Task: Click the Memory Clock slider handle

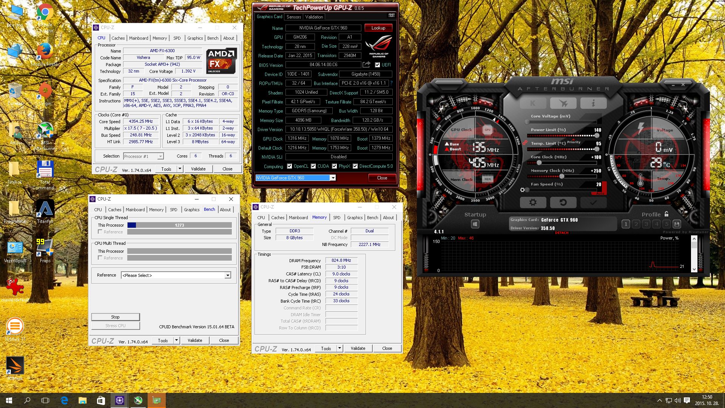Action: point(562,176)
